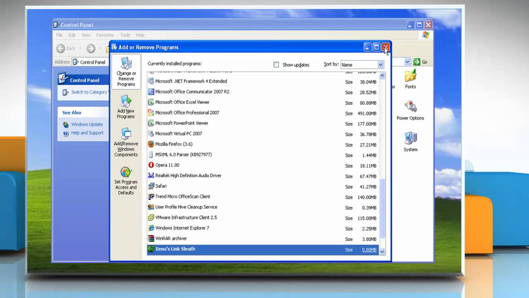Click the Safari program icon
This screenshot has width=529, height=298.
point(151,186)
